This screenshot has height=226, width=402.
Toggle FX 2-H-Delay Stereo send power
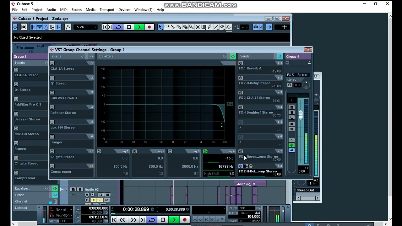tap(241, 78)
